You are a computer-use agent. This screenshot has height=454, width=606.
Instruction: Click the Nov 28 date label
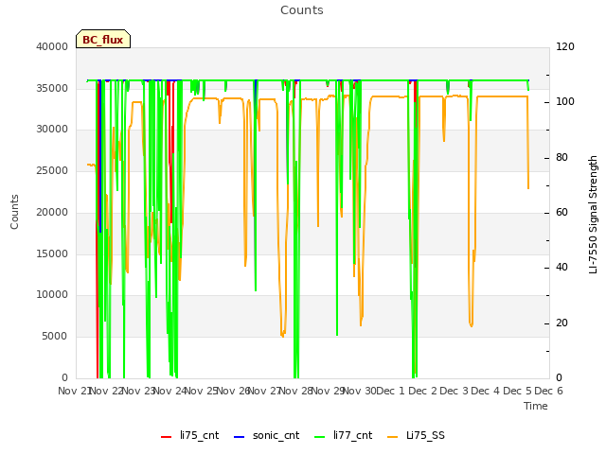(x=296, y=391)
